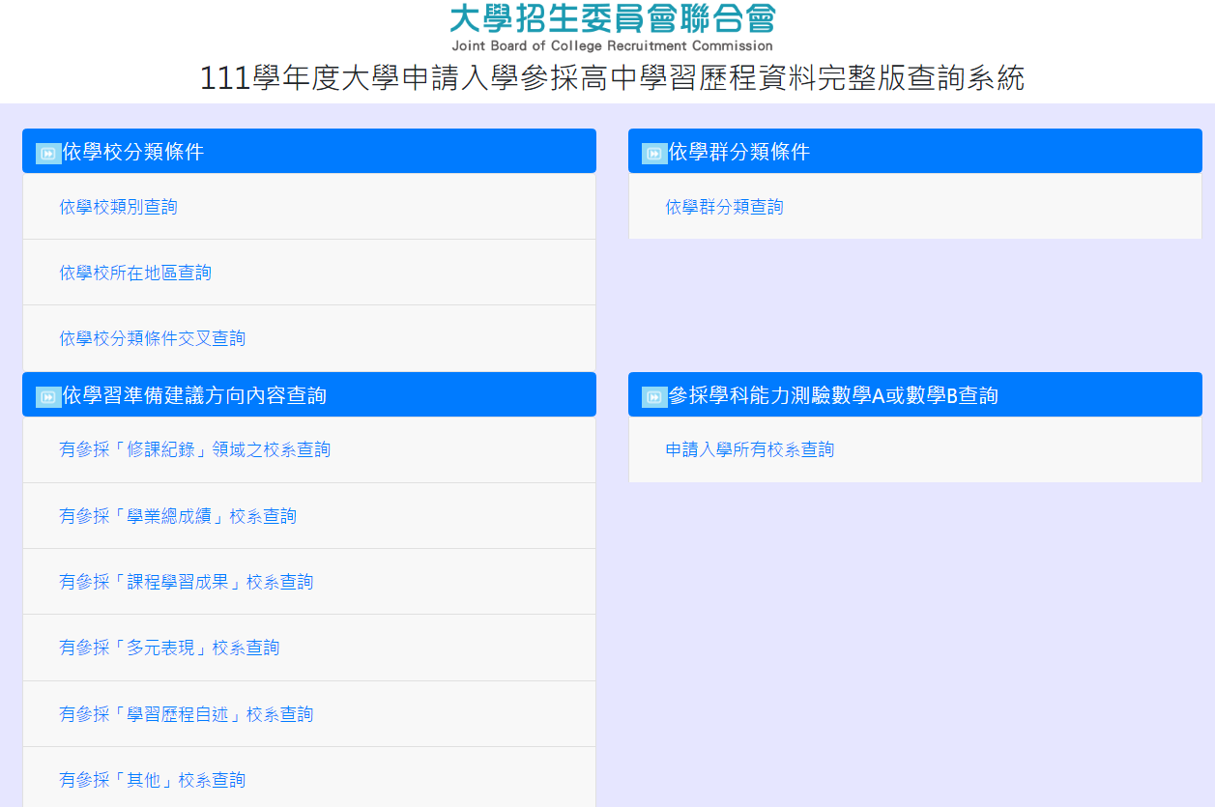Open 有參採「其他」校系查詢 link
The height and width of the screenshot is (807, 1215).
coord(153,780)
